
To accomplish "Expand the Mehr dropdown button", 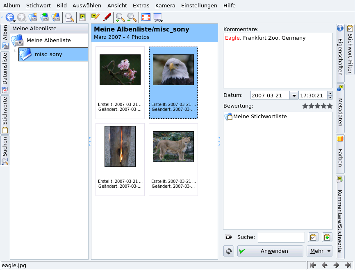I will (319, 251).
